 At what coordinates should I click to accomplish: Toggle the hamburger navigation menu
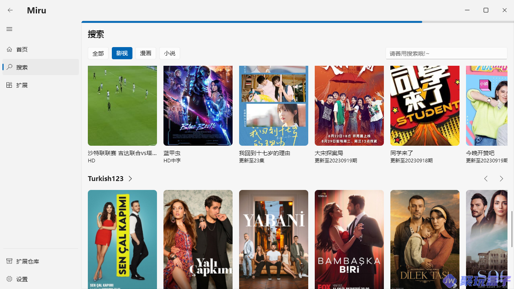click(x=10, y=29)
